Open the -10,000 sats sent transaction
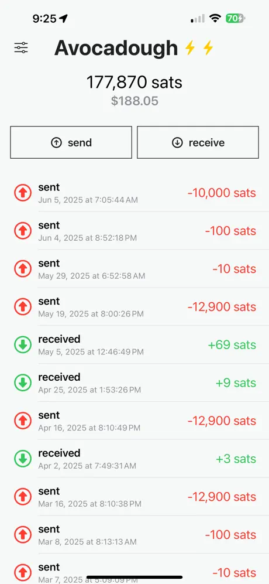This screenshot has width=269, height=584. tap(134, 193)
